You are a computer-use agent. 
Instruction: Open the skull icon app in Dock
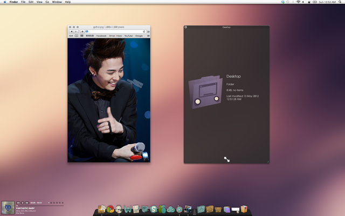pyautogui.click(x=119, y=209)
